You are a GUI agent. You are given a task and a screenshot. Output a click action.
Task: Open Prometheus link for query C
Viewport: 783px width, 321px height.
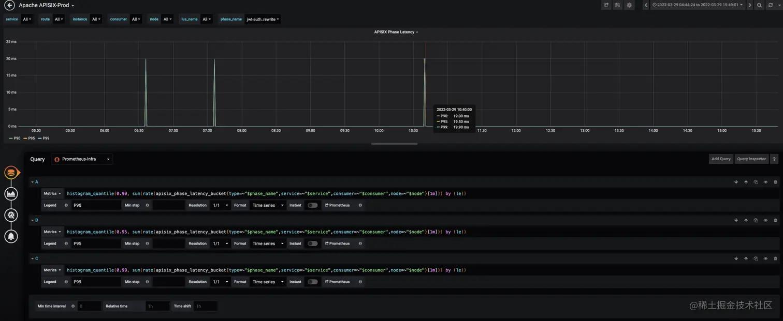(338, 282)
